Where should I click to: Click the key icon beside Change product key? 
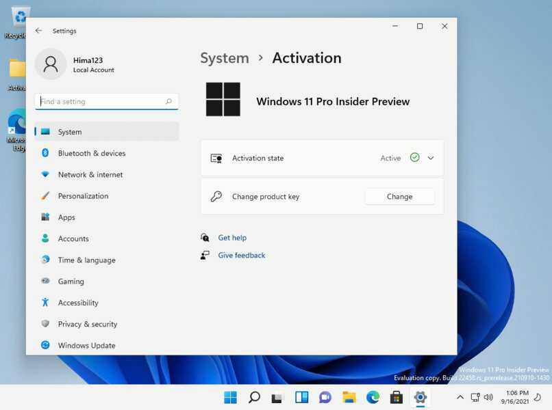click(216, 196)
